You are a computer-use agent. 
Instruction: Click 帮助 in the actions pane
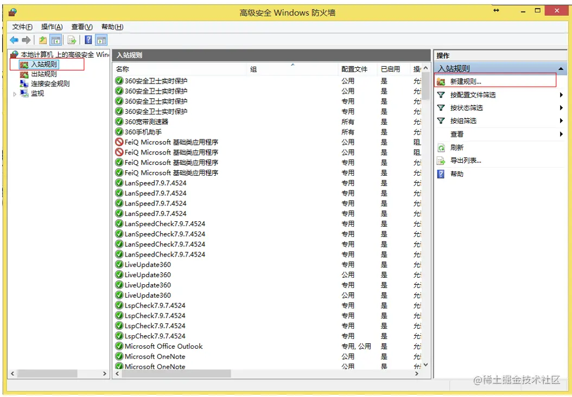click(x=457, y=174)
